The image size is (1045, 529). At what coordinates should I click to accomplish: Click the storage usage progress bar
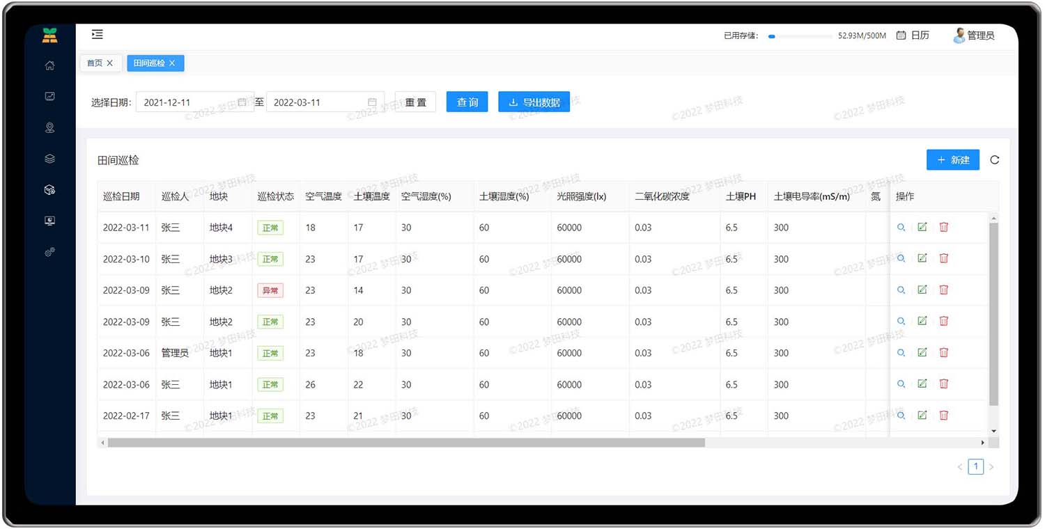tap(800, 36)
